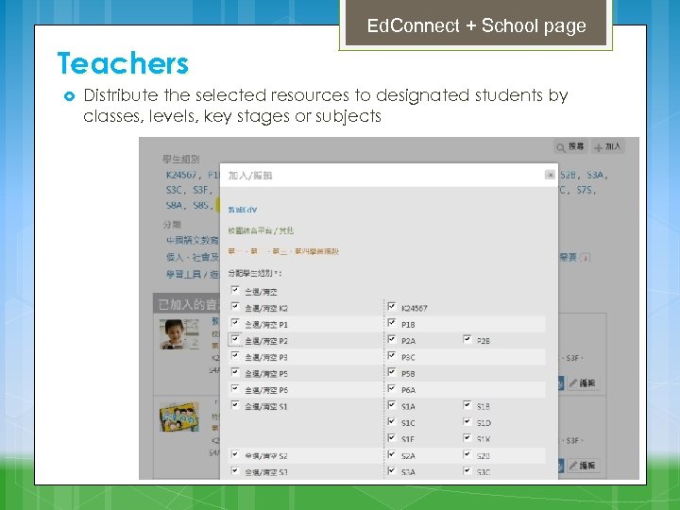Uncheck the S2B class checkbox in the dialog

[x=467, y=454]
